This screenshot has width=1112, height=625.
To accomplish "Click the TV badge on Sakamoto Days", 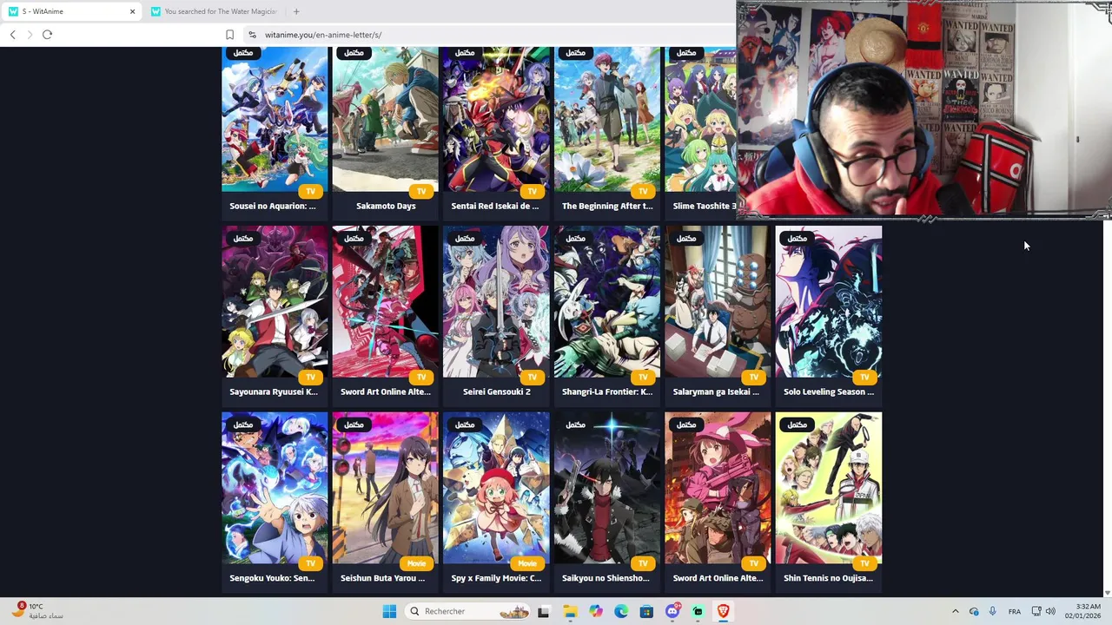I will pyautogui.click(x=421, y=191).
